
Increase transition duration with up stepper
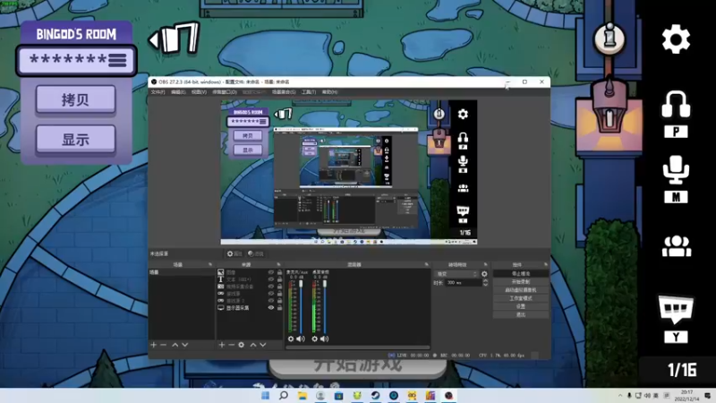485,280
